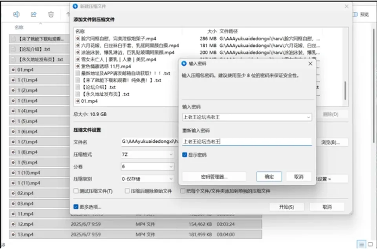The image size is (377, 249).
Task: Click the trash delete icon in Explorer toolbar
Action: coord(51,15)
